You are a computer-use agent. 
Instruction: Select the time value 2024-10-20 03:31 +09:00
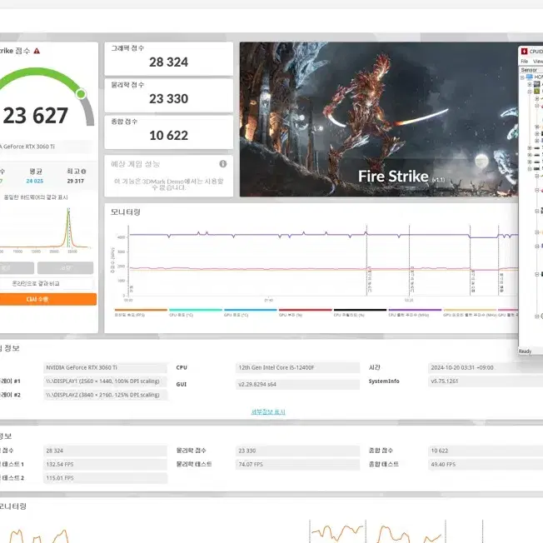click(x=486, y=368)
